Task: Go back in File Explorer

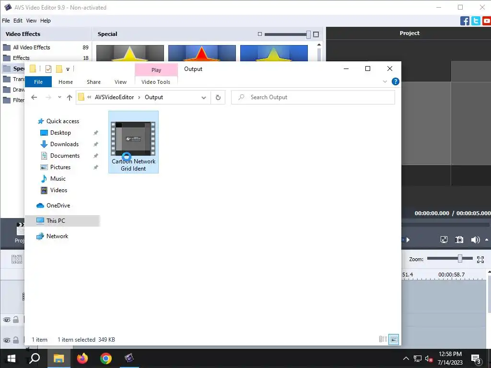Action: pos(34,97)
